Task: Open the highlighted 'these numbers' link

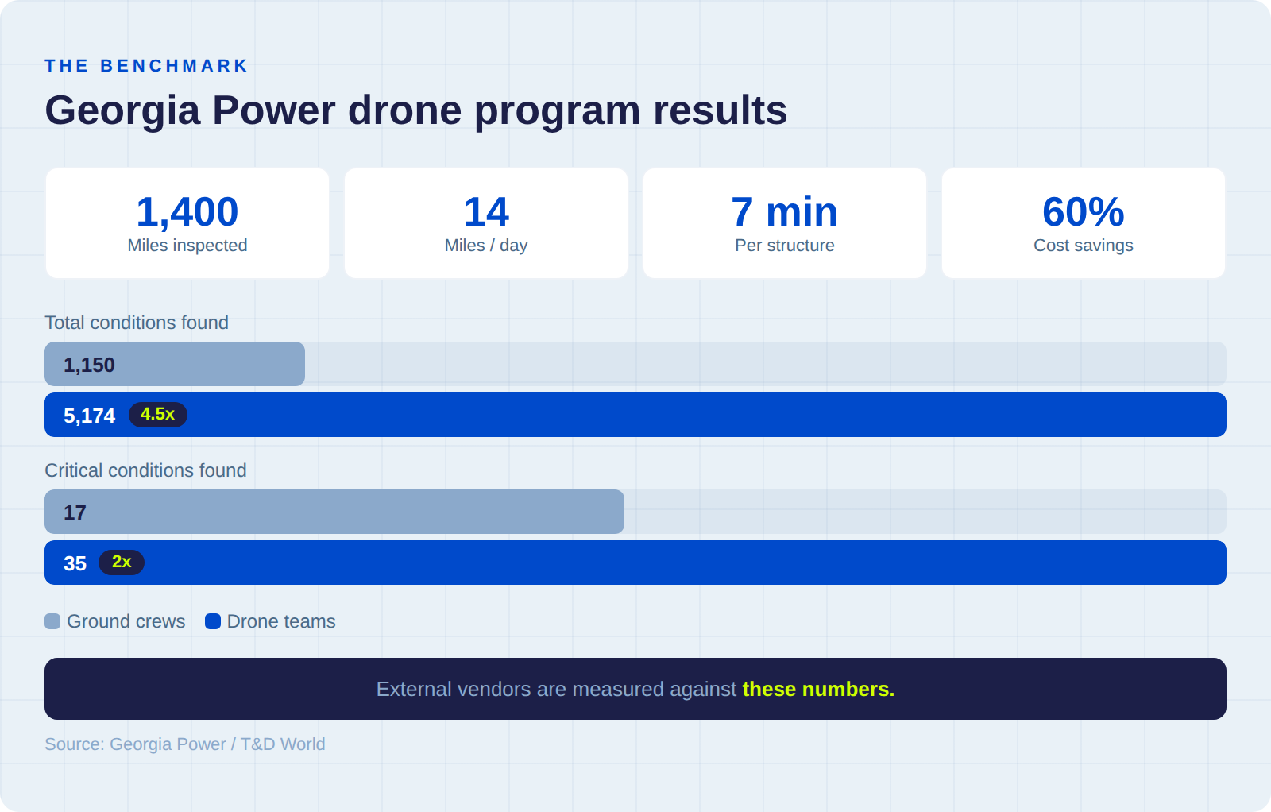Action: coord(817,690)
